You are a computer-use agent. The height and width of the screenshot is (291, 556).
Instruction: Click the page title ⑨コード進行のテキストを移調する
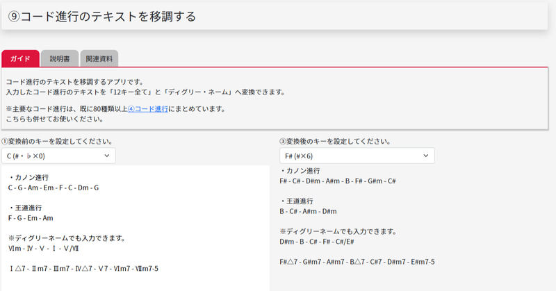point(101,17)
